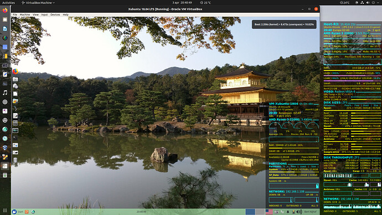The width and height of the screenshot is (382, 215).
Task: Open the terminal icon on the guest desktop
Action: click(15, 138)
